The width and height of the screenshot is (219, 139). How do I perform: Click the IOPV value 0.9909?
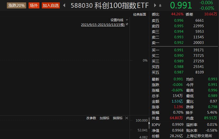point(178,125)
